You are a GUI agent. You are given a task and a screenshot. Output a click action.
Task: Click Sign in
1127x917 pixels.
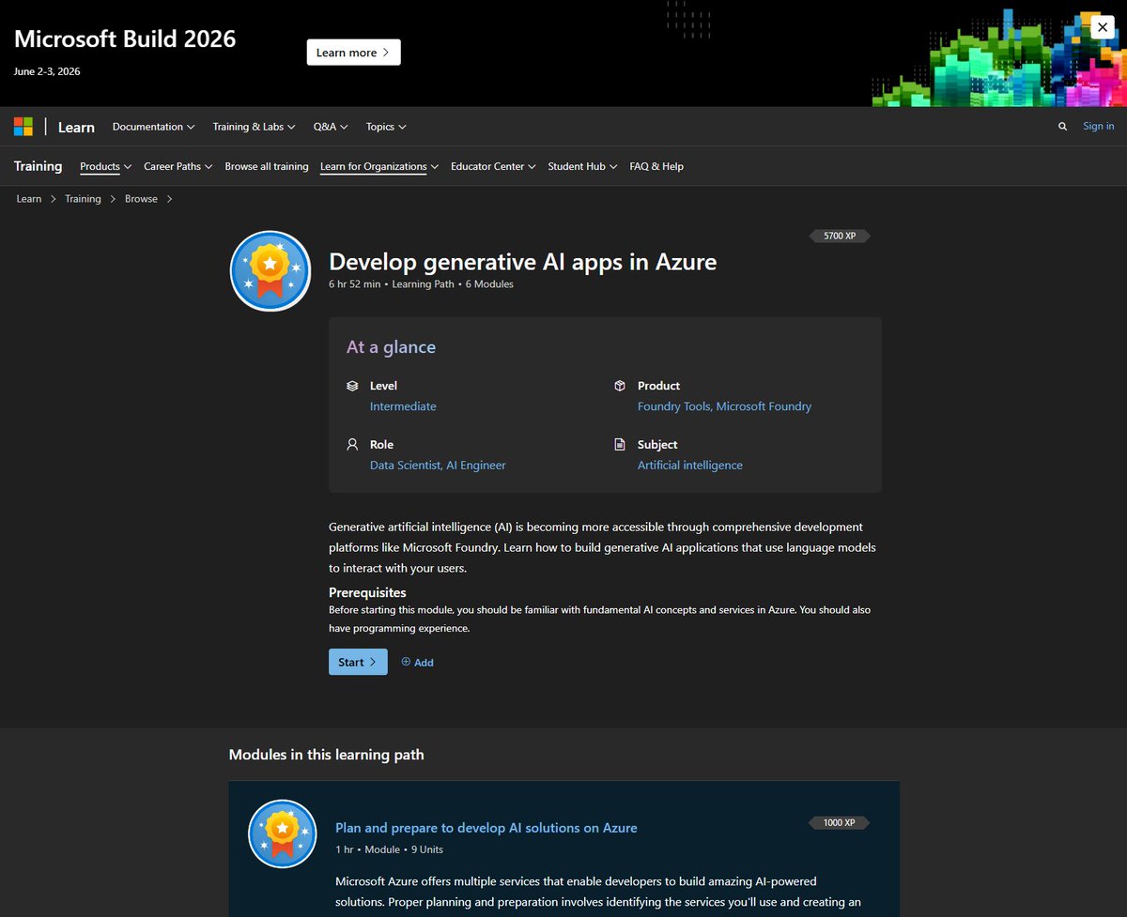(x=1099, y=127)
